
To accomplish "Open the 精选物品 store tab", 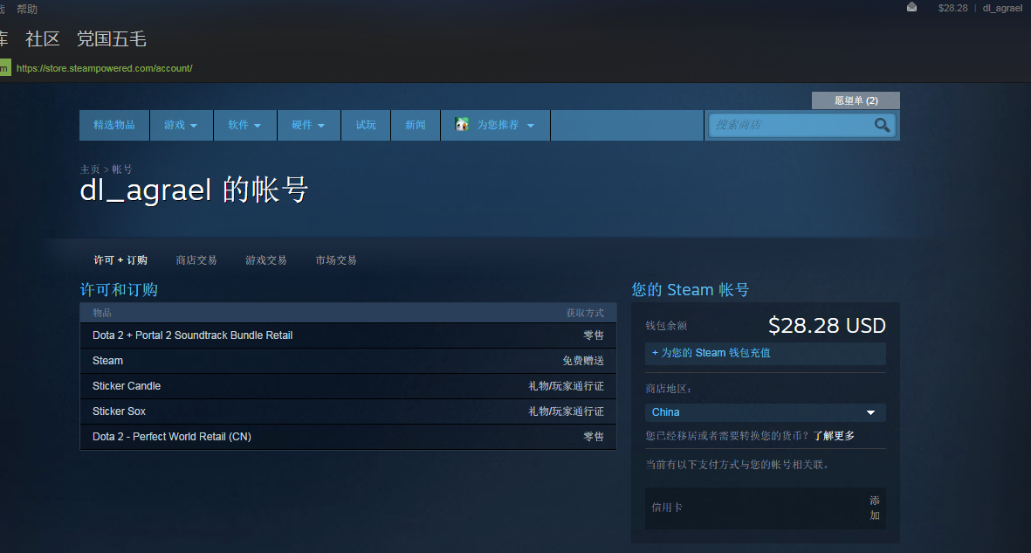I will pos(114,125).
